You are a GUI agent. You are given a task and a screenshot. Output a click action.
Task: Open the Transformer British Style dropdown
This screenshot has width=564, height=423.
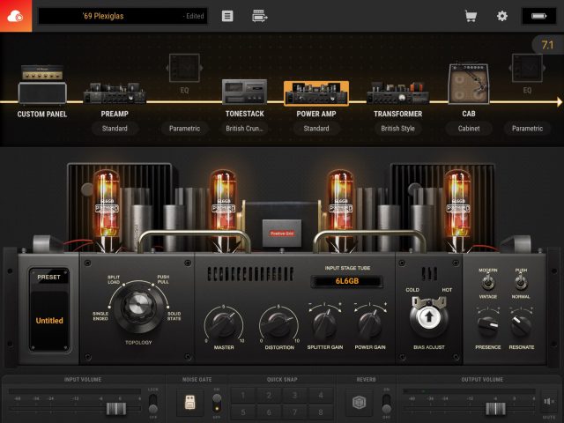tap(397, 129)
